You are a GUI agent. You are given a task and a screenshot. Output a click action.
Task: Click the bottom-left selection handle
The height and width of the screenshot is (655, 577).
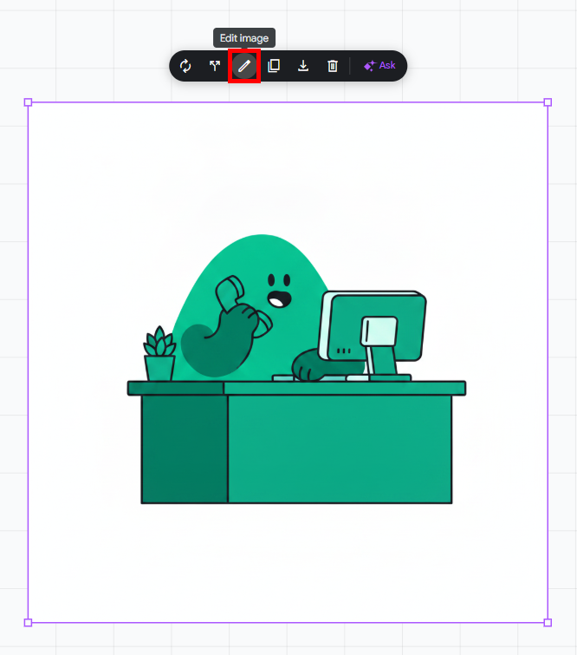pyautogui.click(x=28, y=623)
